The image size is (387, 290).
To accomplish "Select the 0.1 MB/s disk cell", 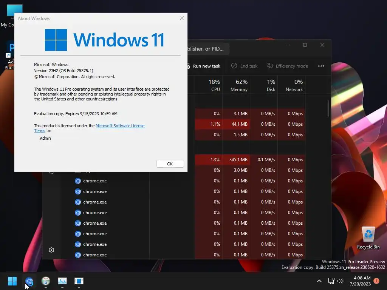I will 264,160.
